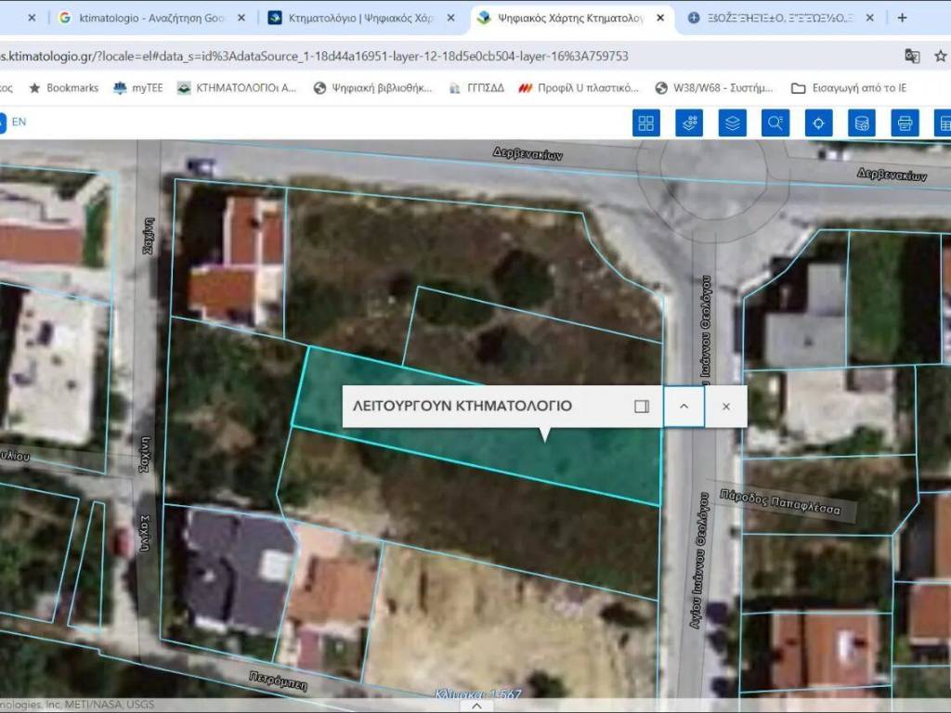Bookmark this page with the star icon
Screen dimensions: 951x713
[941, 56]
